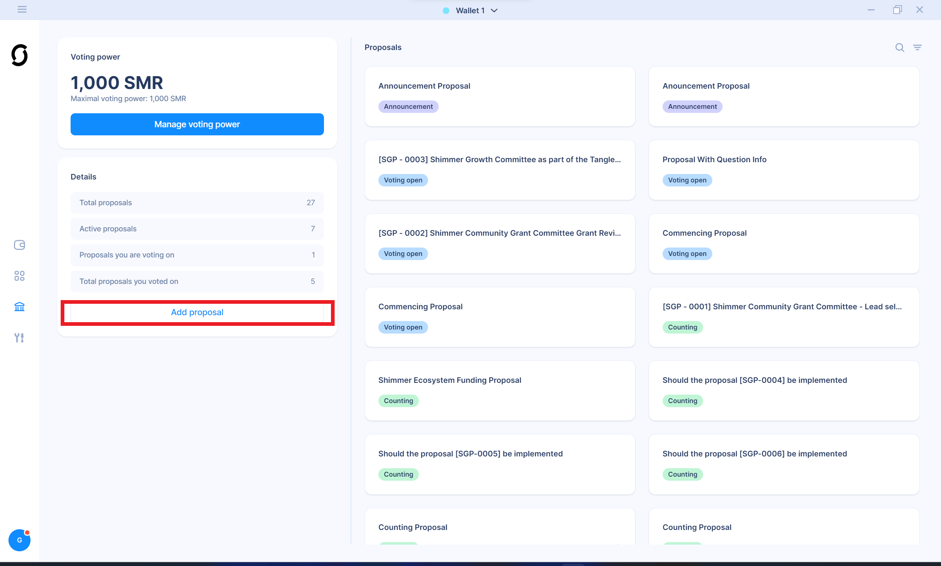Search proposals with magnifier icon
This screenshot has height=566, width=941.
[899, 47]
